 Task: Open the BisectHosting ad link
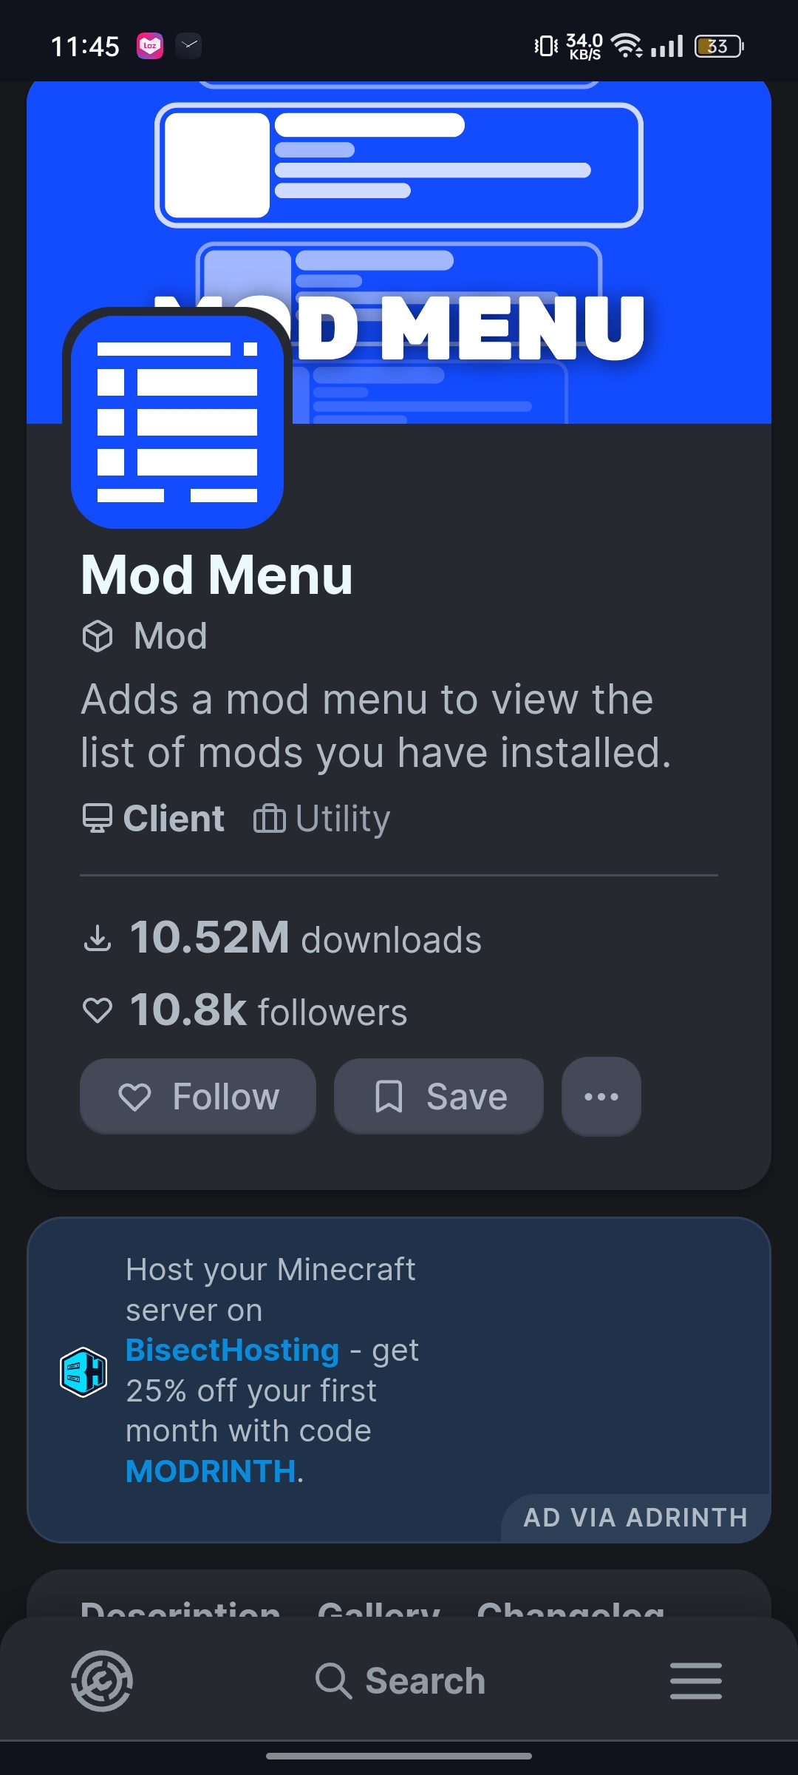click(x=232, y=1350)
